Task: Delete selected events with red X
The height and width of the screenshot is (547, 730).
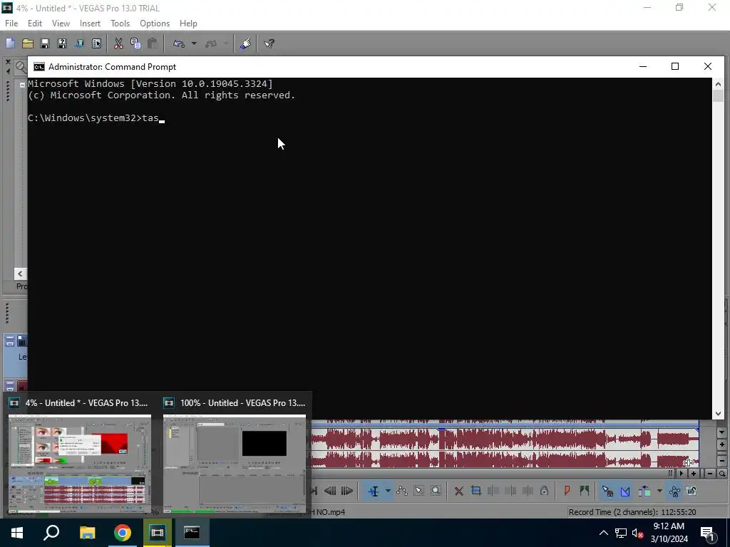Action: 458,491
